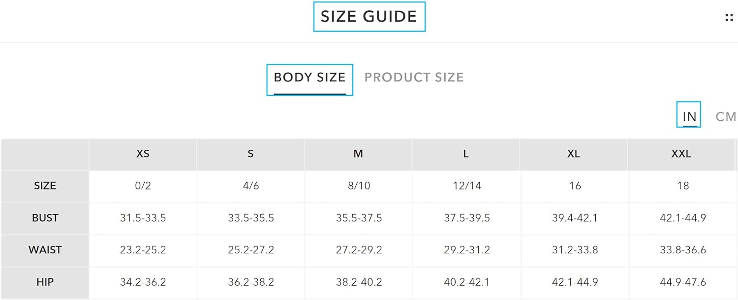Screen dimensions: 738x300
Task: Click the four-dot icon at top right
Action: [729, 18]
